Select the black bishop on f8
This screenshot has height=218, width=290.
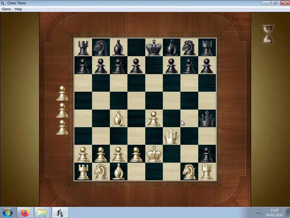[172, 47]
